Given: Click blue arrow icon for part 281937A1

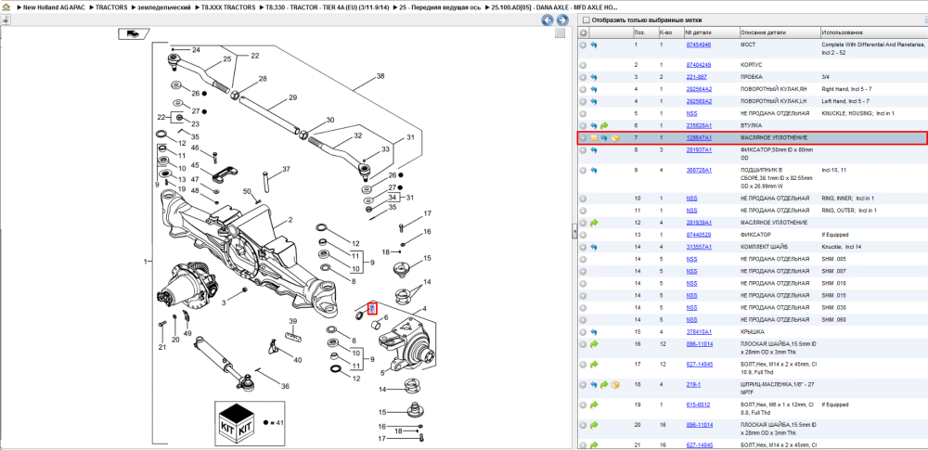Looking at the screenshot, I should point(594,149).
